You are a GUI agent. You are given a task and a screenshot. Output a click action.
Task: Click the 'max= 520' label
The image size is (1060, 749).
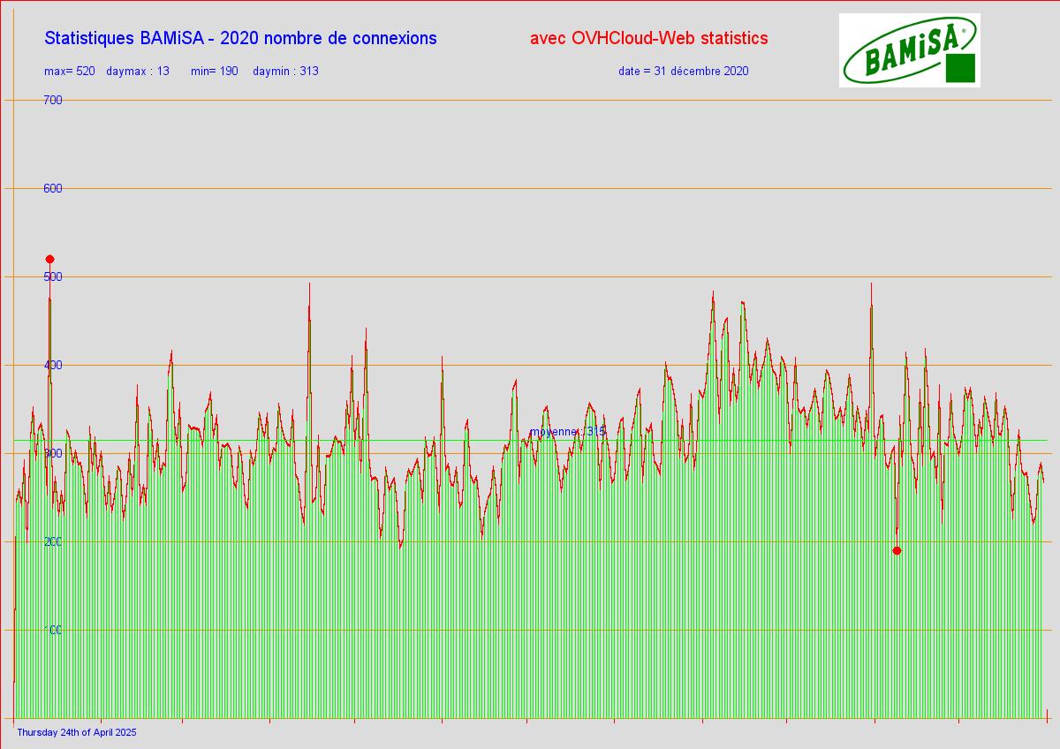pyautogui.click(x=69, y=71)
